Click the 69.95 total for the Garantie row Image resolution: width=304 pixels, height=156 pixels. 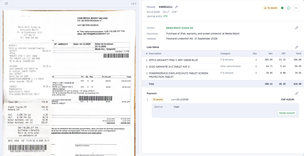298,66
